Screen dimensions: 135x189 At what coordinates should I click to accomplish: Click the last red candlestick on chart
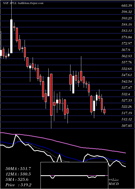coord(104,111)
